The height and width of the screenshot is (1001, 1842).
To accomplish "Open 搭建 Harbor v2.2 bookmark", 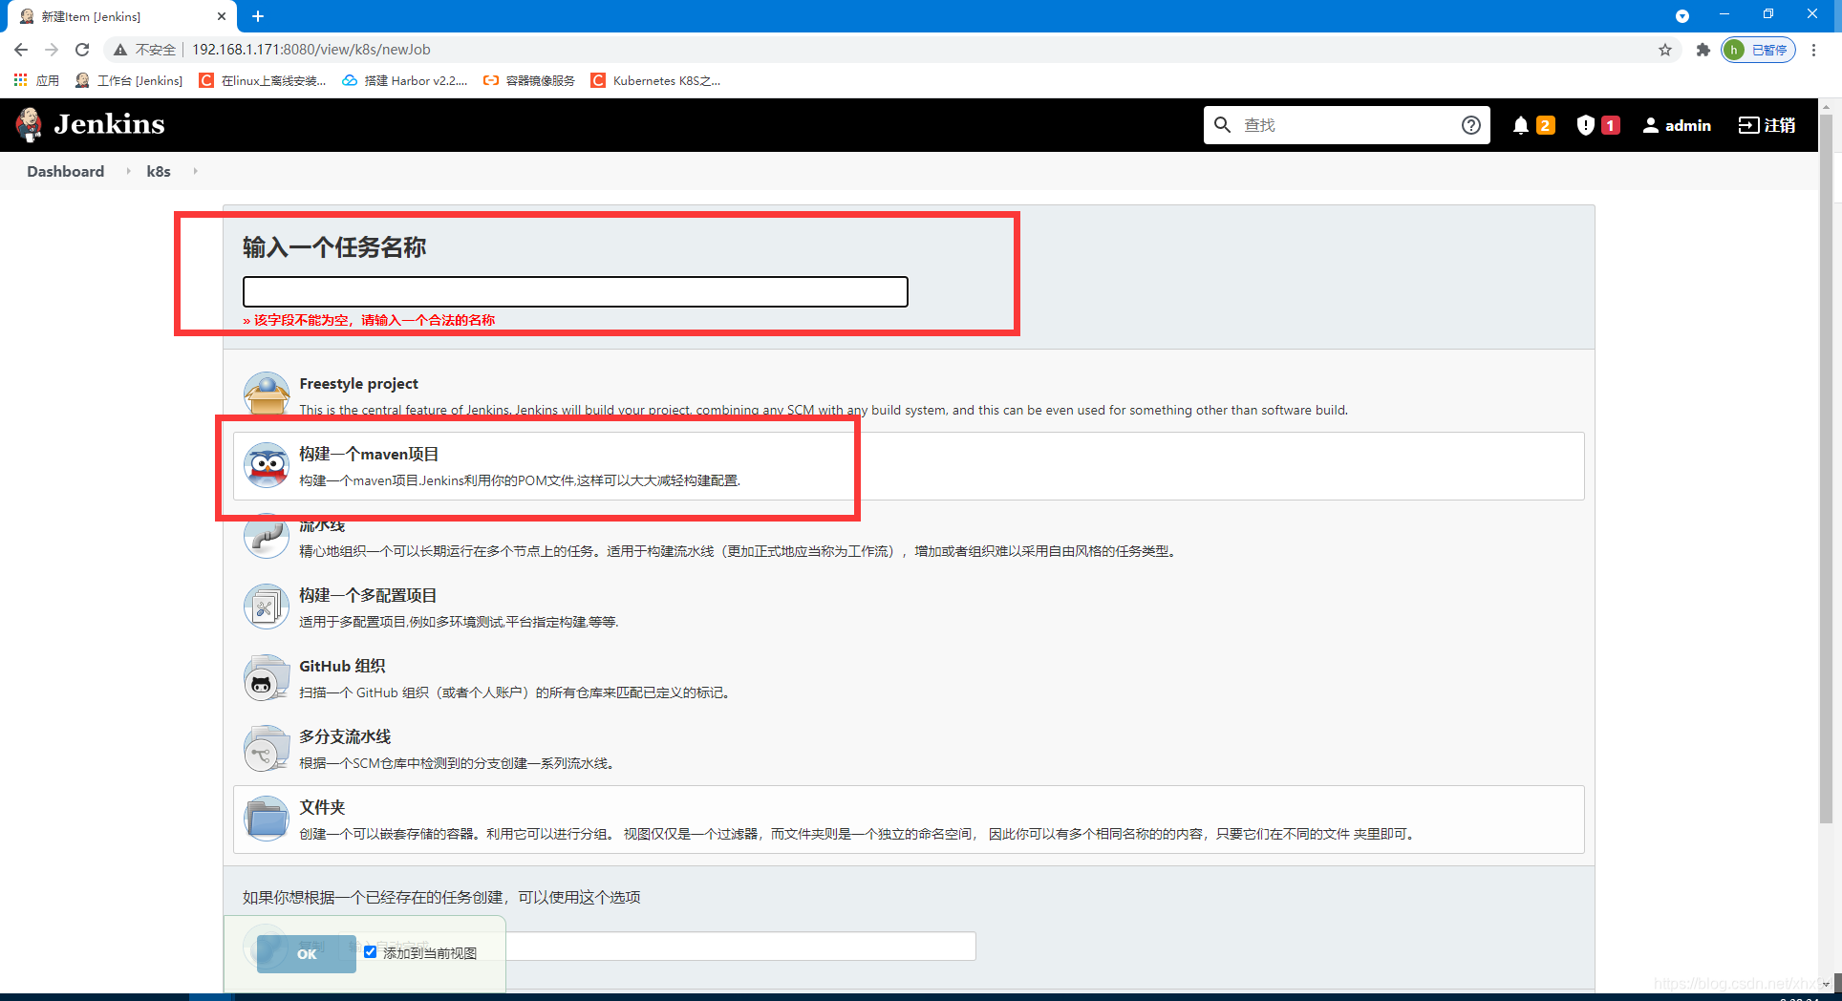I will [405, 80].
